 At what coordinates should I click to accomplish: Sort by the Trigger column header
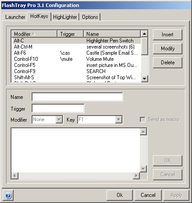pyautogui.click(x=70, y=34)
